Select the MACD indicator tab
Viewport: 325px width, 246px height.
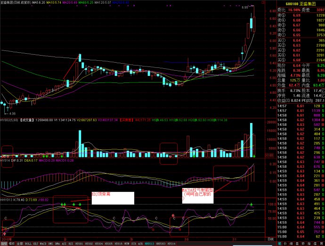[x=43, y=244]
